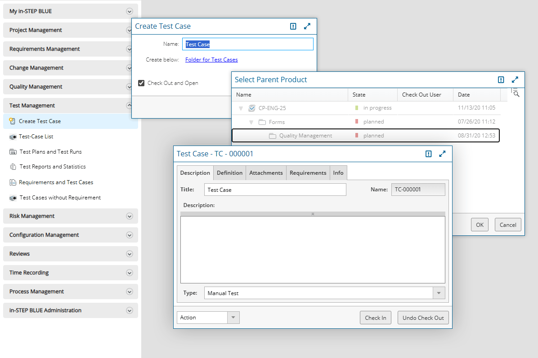Image resolution: width=538 pixels, height=358 pixels.
Task: Open the Folder for Test Cases link
Action: (x=211, y=59)
